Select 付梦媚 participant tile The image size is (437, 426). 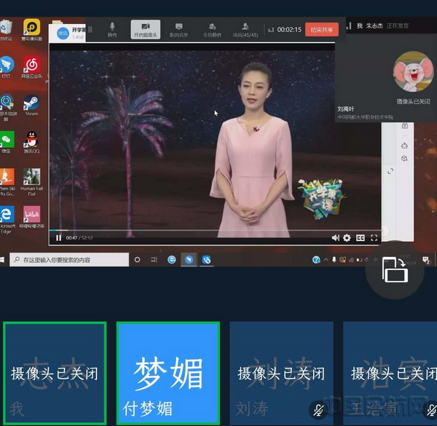[168, 372]
